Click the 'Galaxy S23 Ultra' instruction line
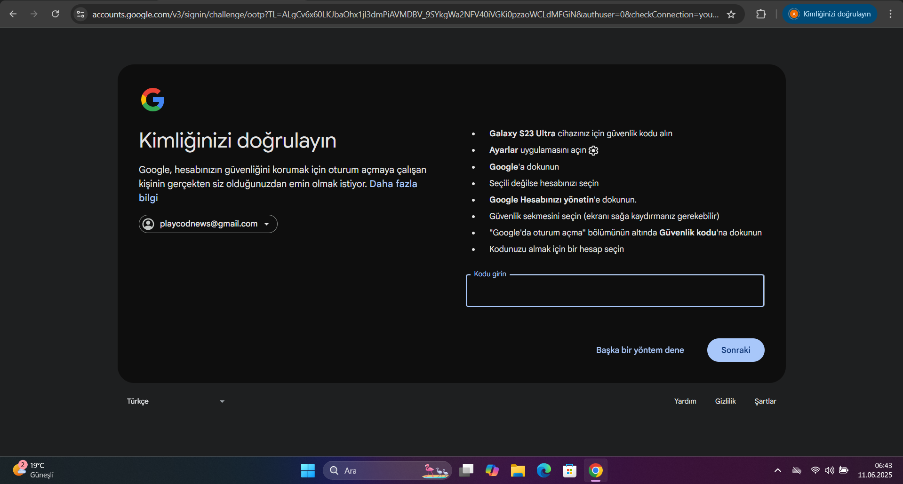903x484 pixels. click(x=581, y=133)
